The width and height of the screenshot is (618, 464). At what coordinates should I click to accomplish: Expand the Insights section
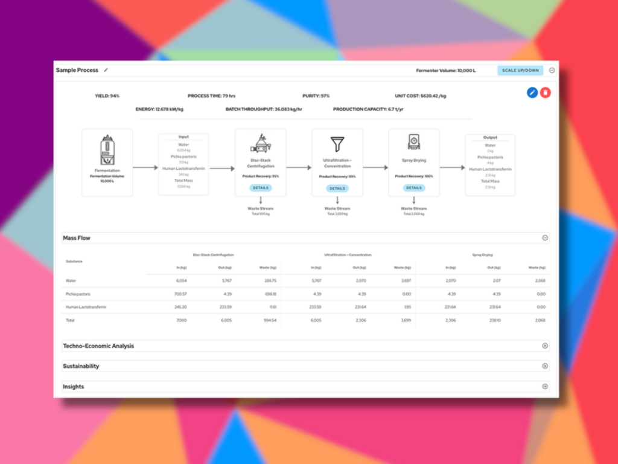pos(545,387)
